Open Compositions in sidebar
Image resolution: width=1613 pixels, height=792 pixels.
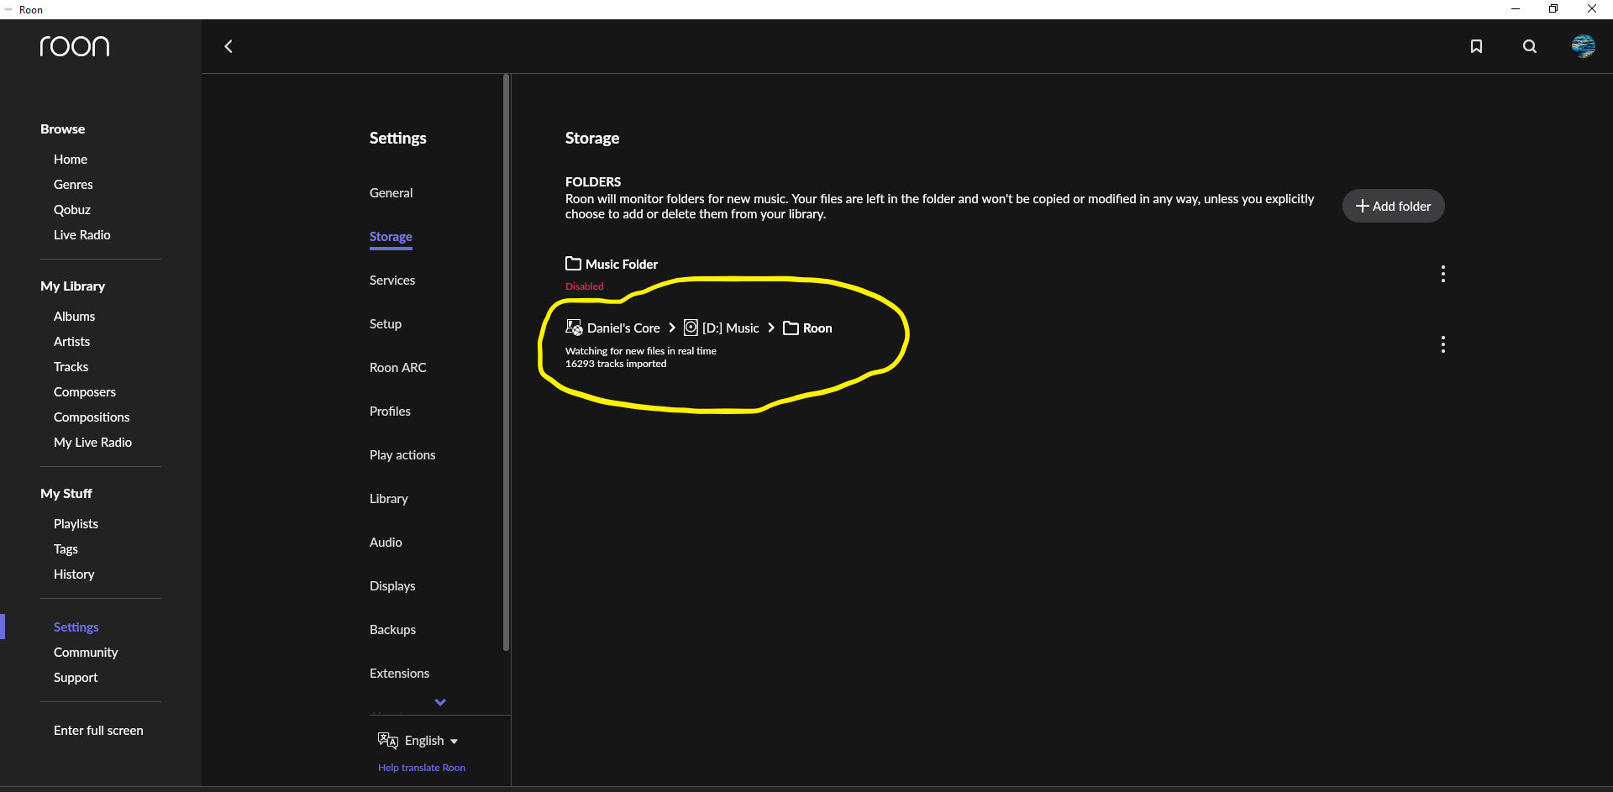92,417
